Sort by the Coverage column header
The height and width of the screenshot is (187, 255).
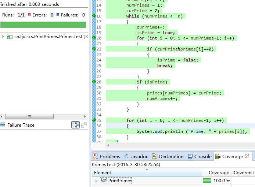point(217,173)
